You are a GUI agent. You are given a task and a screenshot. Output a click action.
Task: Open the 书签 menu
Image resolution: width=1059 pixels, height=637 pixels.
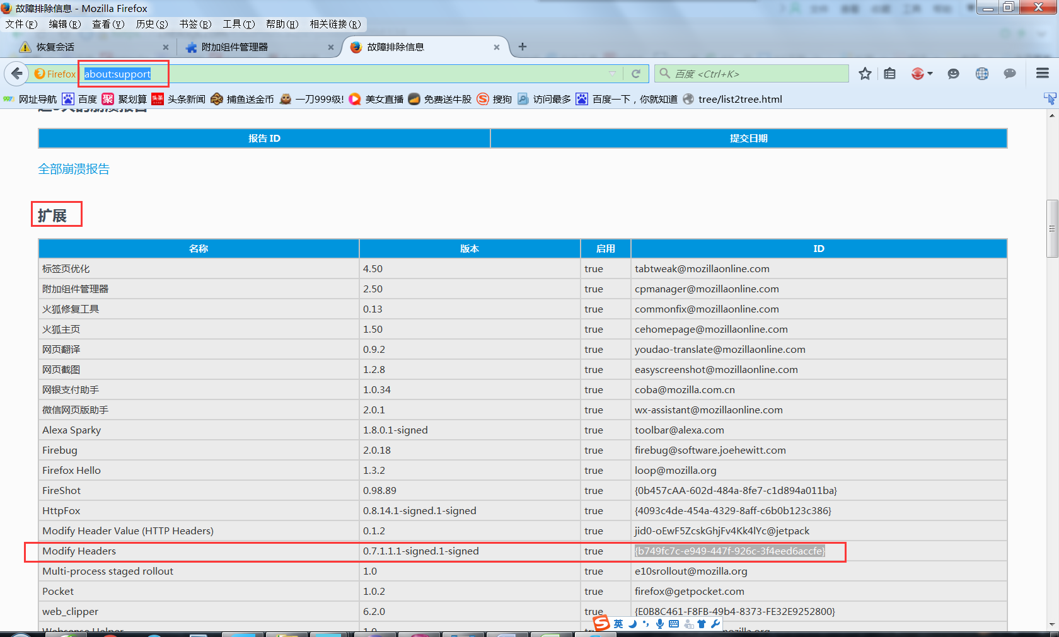click(195, 24)
